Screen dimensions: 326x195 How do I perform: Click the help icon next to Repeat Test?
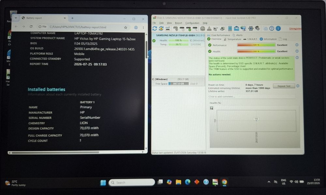coord(298,86)
